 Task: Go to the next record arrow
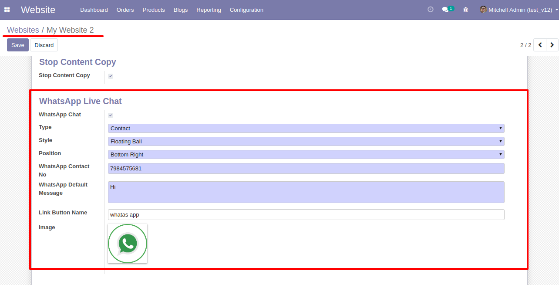(552, 45)
